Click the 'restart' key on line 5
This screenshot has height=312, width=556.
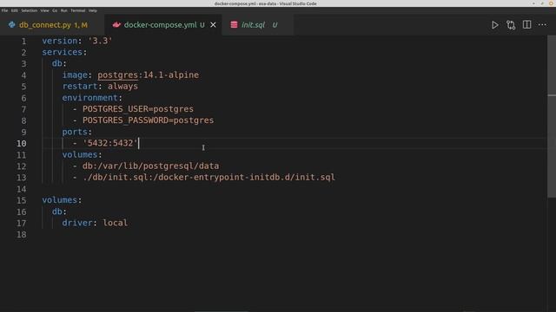(x=80, y=87)
